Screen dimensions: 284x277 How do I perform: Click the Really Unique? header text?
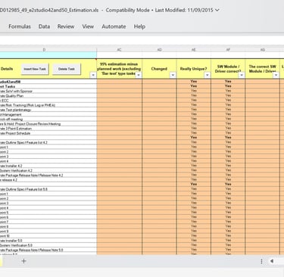[x=194, y=69]
